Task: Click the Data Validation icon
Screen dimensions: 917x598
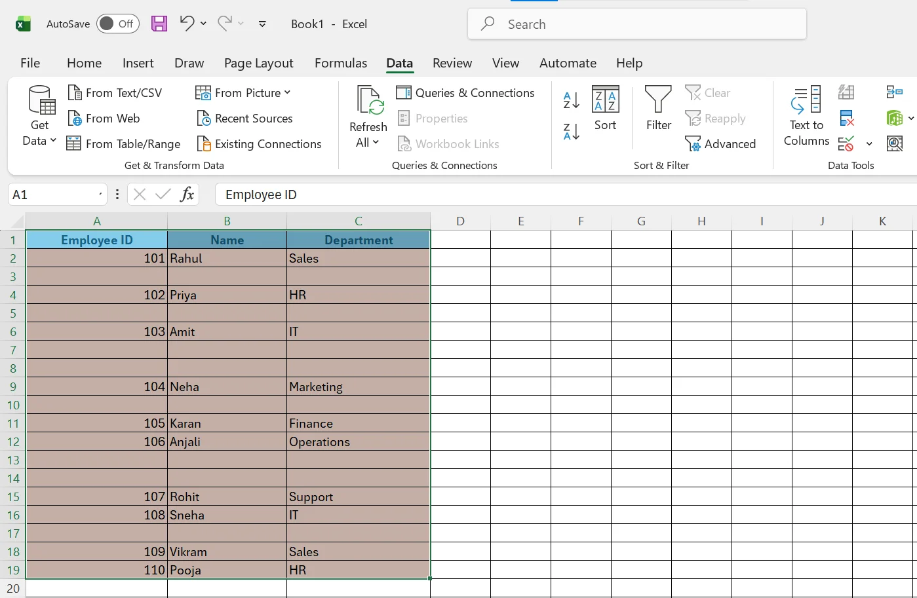Action: click(x=846, y=143)
